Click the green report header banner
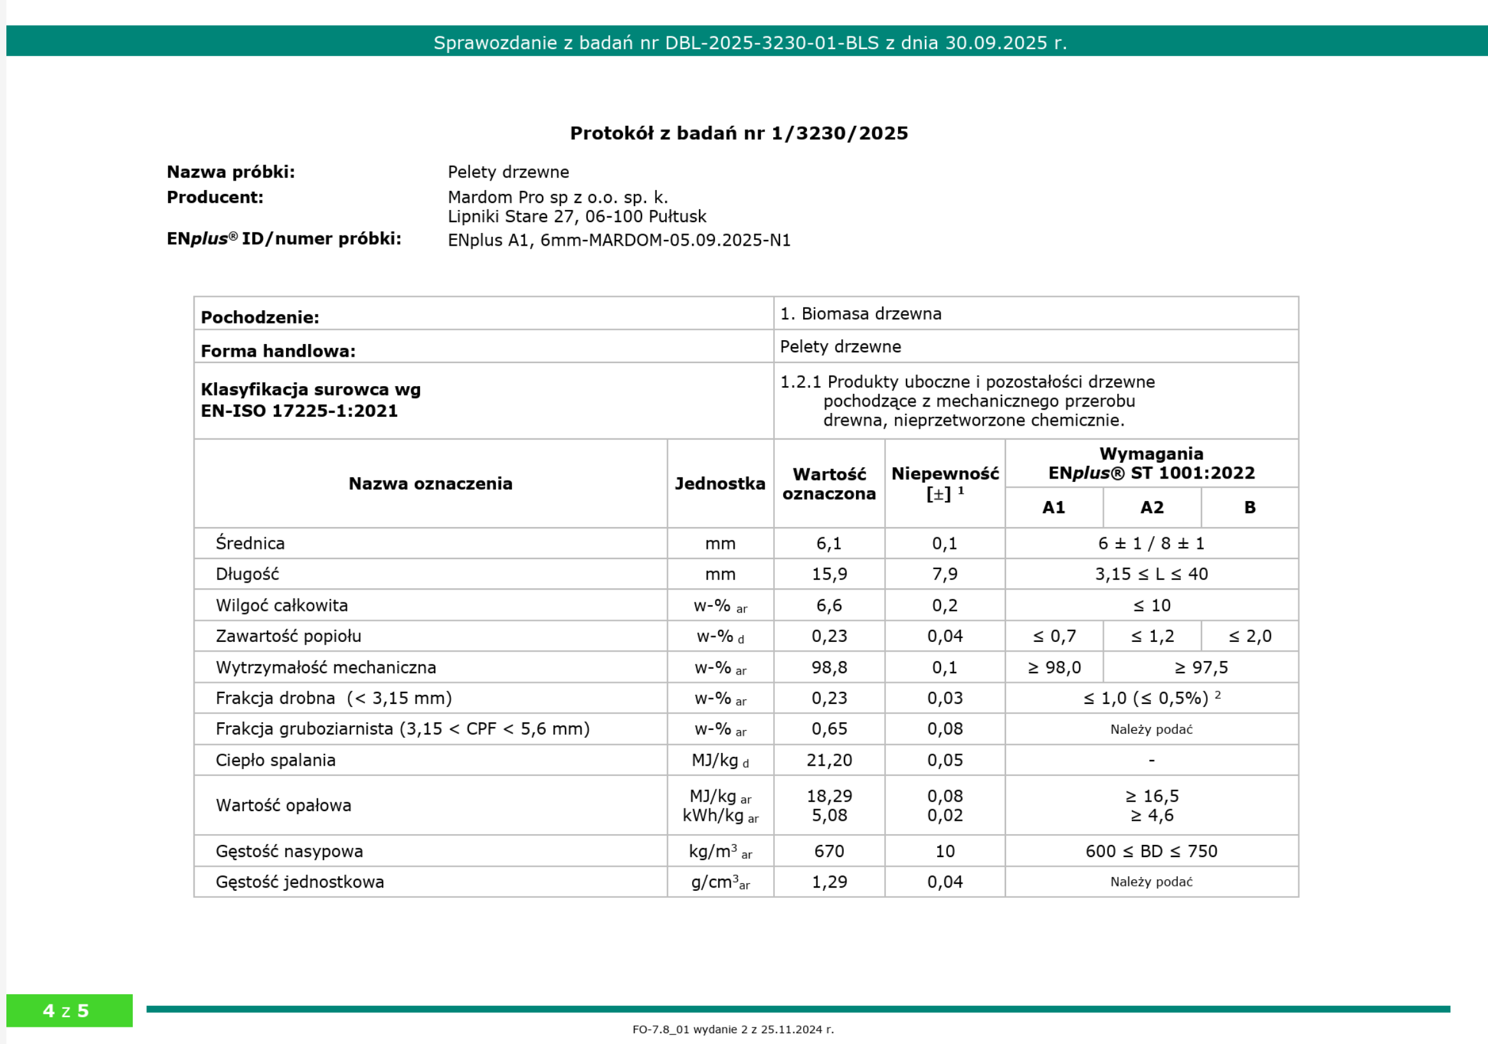 coord(749,42)
